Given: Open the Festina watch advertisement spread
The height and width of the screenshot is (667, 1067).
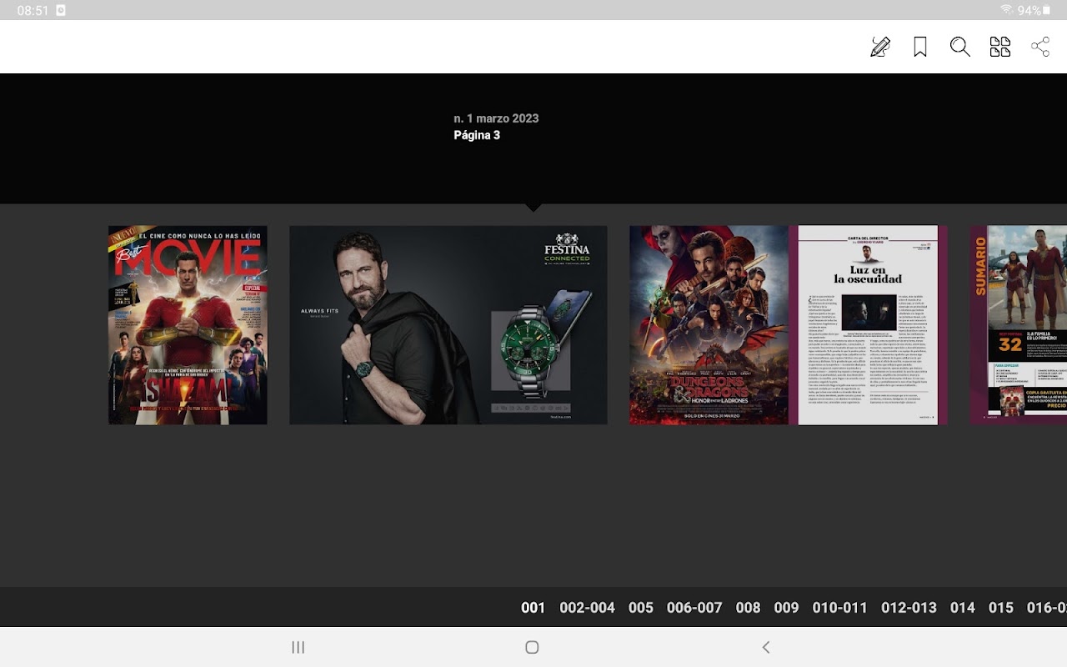Looking at the screenshot, I should pos(448,325).
